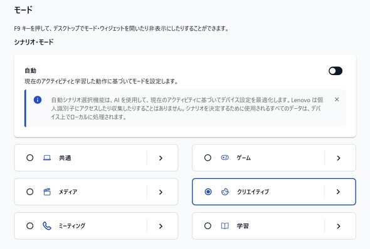
Task: Click the 自動 heading text
Action: (x=31, y=70)
